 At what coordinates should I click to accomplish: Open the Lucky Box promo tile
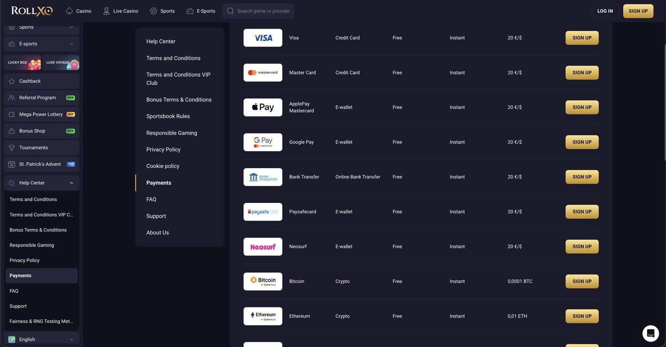click(x=23, y=62)
